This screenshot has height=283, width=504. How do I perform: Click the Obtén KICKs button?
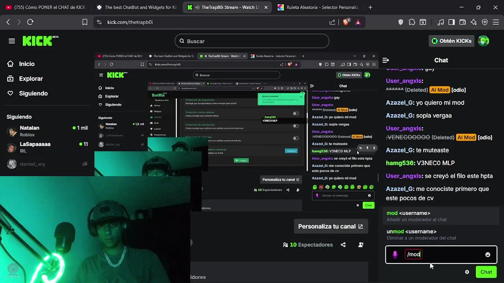click(x=451, y=41)
